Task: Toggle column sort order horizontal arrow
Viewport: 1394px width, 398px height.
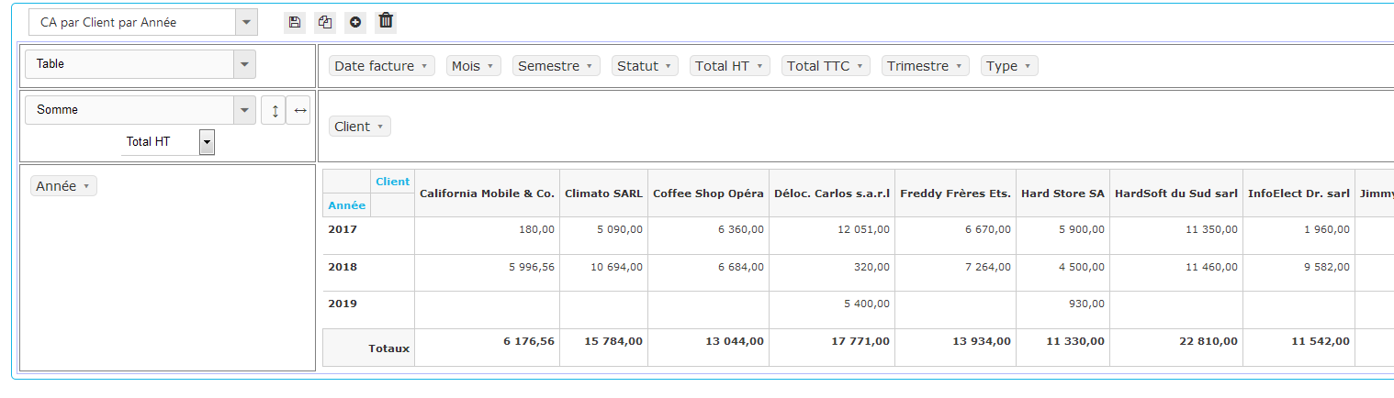Action: pyautogui.click(x=298, y=110)
